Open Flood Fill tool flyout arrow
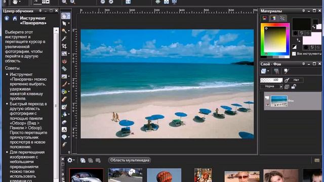324x182 pixels. 69,114
